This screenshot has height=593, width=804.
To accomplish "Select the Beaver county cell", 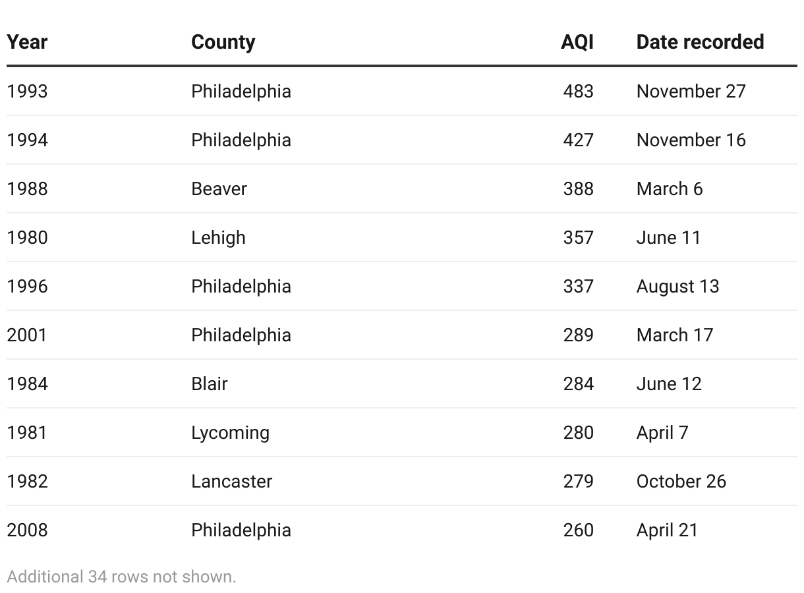I will coord(219,188).
